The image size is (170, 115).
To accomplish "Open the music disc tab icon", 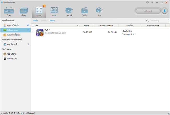I will [69, 11].
